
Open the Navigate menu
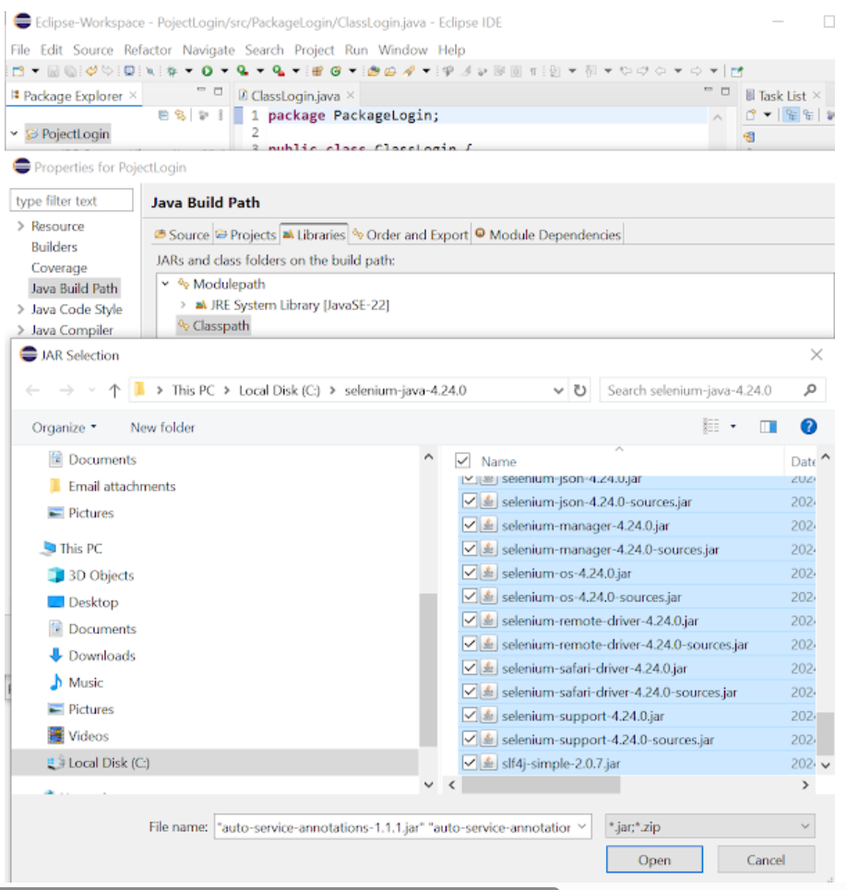pyautogui.click(x=209, y=50)
